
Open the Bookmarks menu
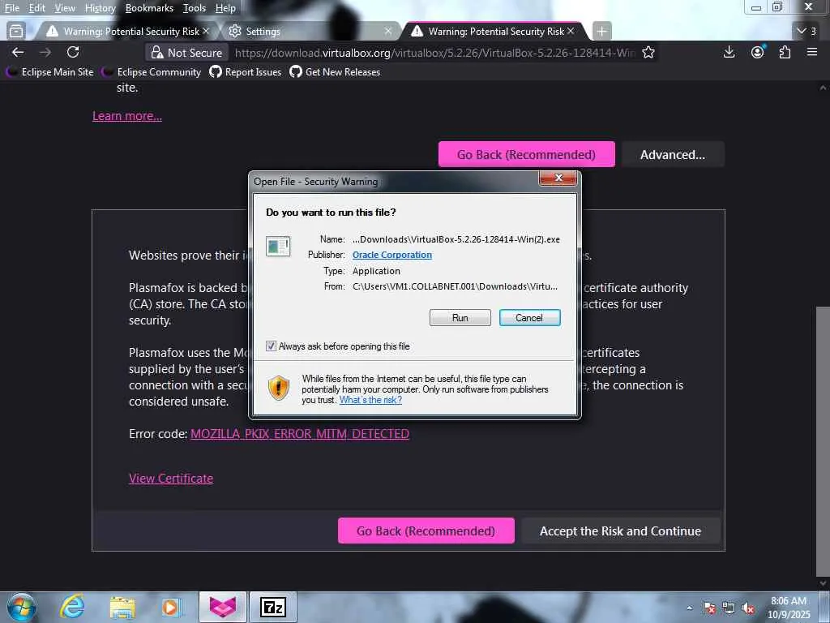point(149,8)
